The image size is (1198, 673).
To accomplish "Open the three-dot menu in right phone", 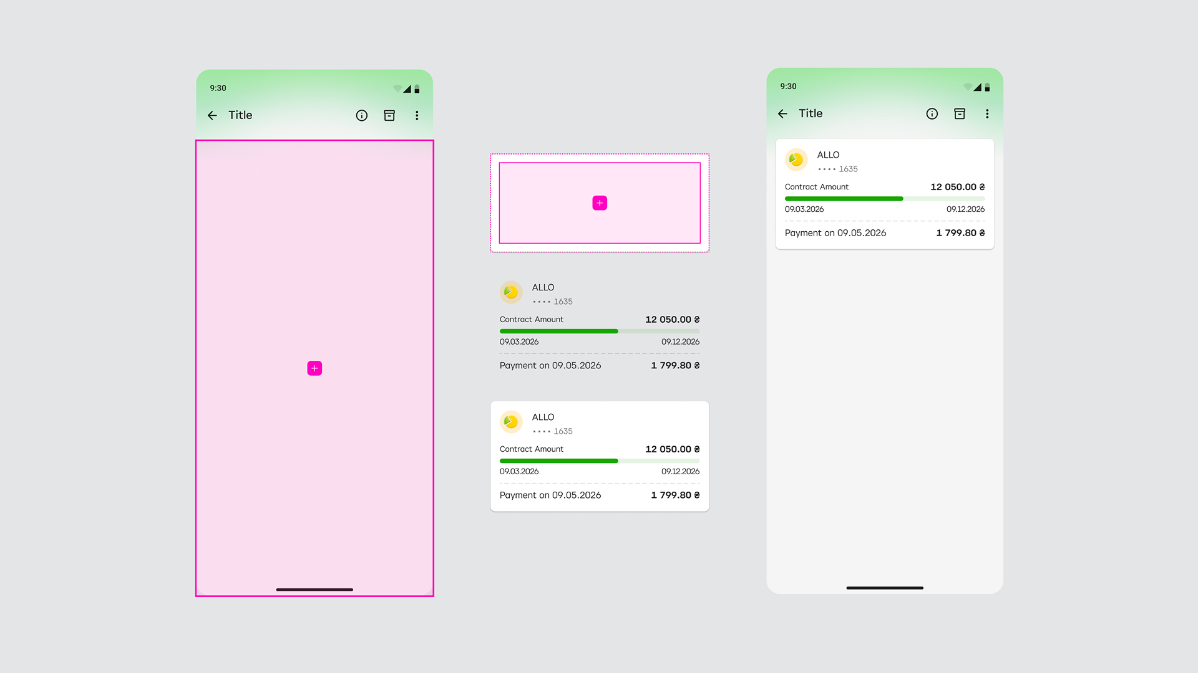I will point(987,113).
